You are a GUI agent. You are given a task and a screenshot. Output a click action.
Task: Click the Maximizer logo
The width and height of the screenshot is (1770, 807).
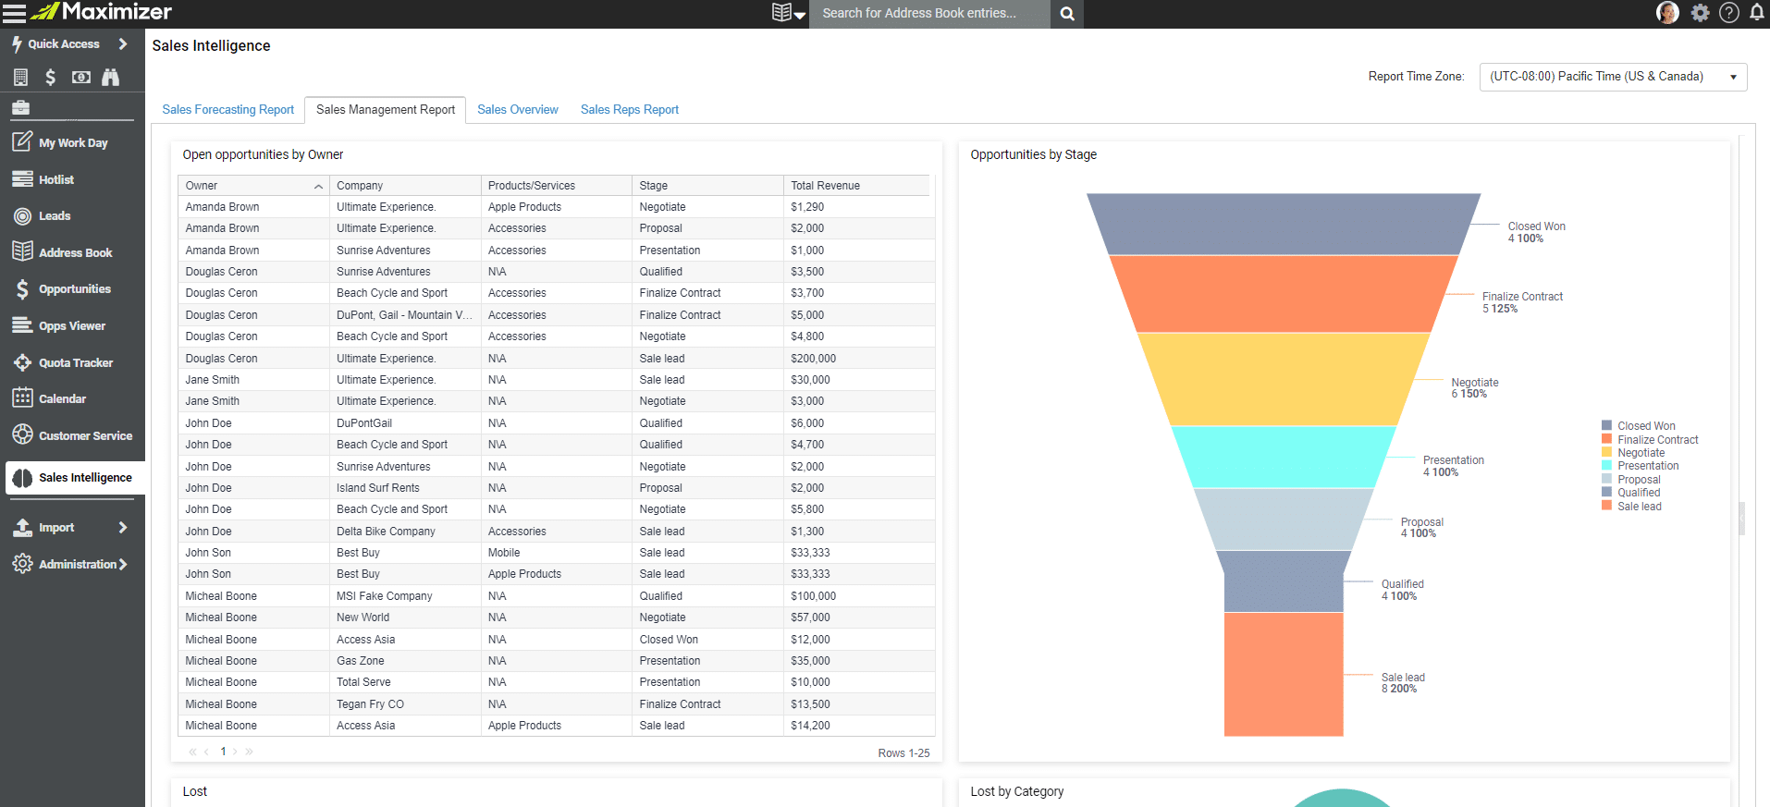pyautogui.click(x=102, y=12)
